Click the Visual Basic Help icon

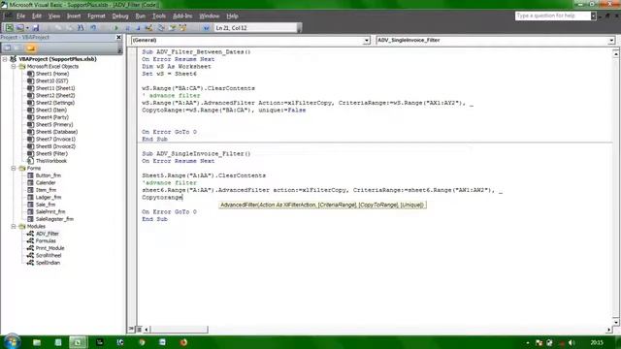click(206, 28)
